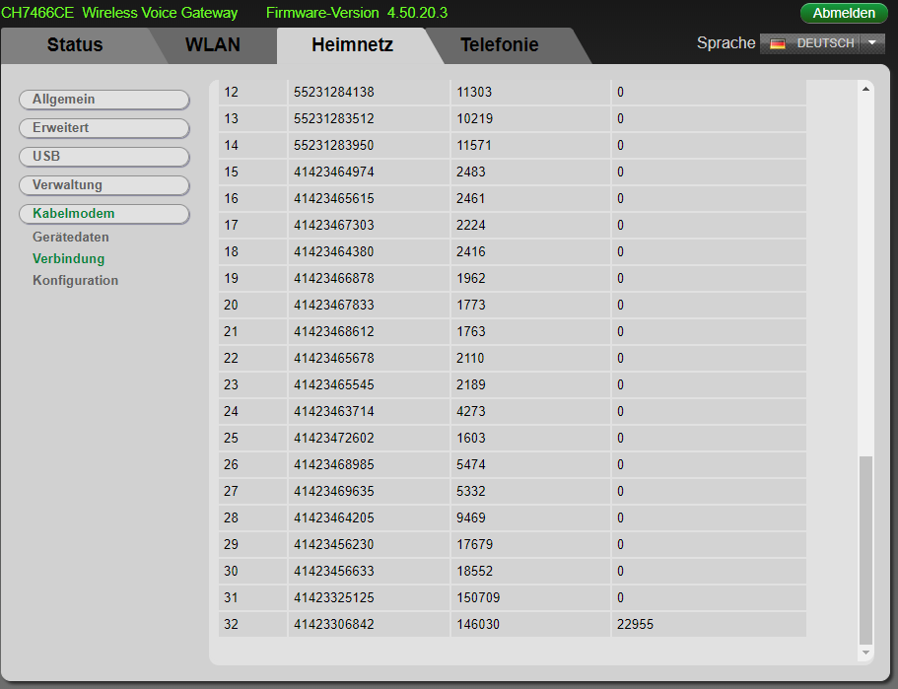Open the Erweitert section
Image resolution: width=898 pixels, height=689 pixels.
click(104, 128)
